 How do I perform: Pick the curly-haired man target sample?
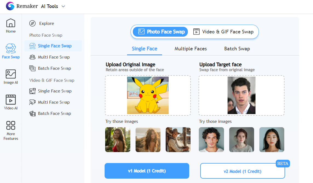[211, 140]
